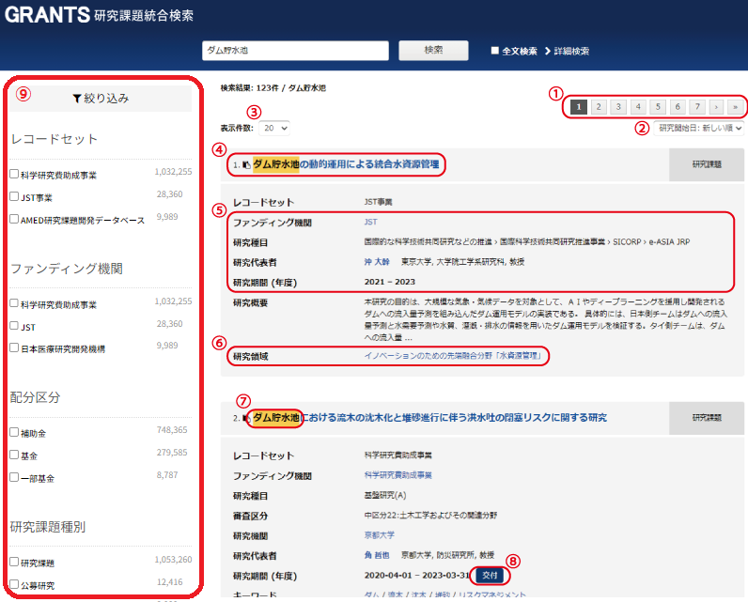Go to results page 4
Image resolution: width=748 pixels, height=602 pixels.
point(638,107)
